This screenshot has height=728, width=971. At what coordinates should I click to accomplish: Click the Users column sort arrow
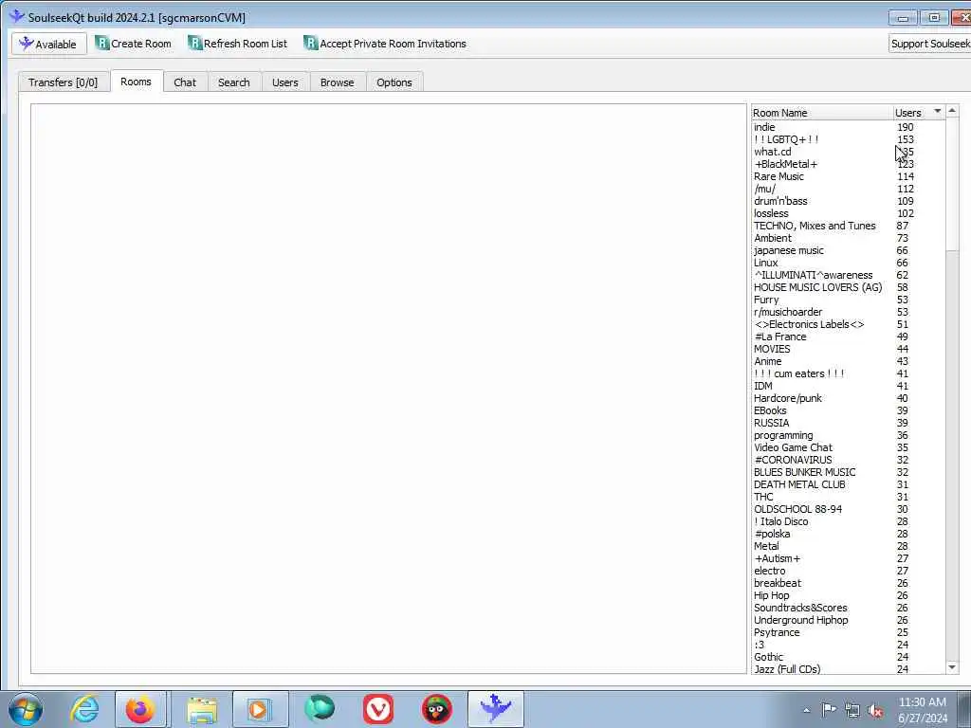tap(938, 112)
